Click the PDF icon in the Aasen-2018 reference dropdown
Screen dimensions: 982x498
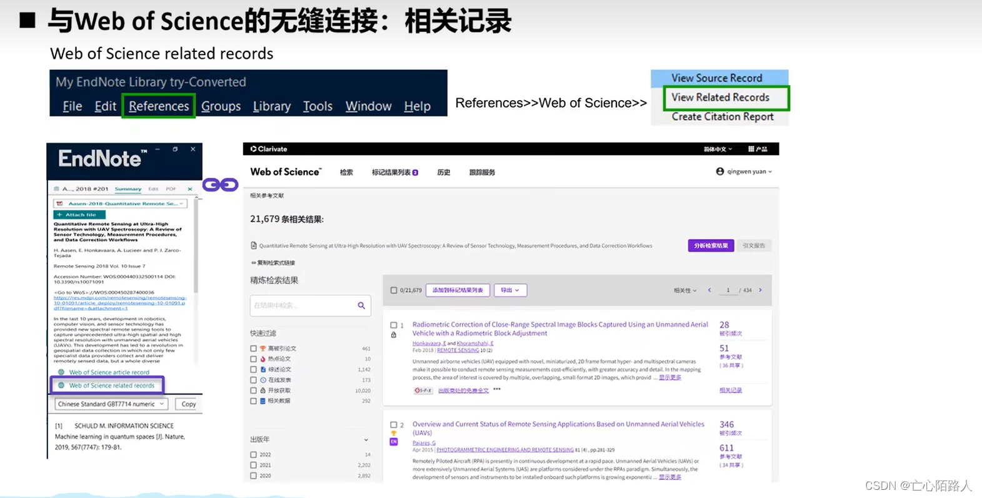pos(59,204)
